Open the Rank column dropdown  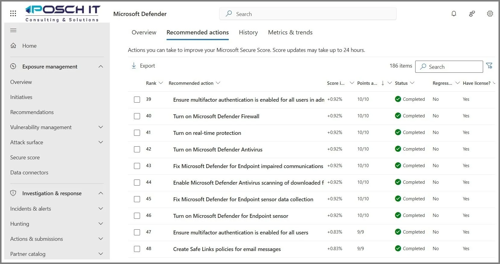[x=161, y=83]
